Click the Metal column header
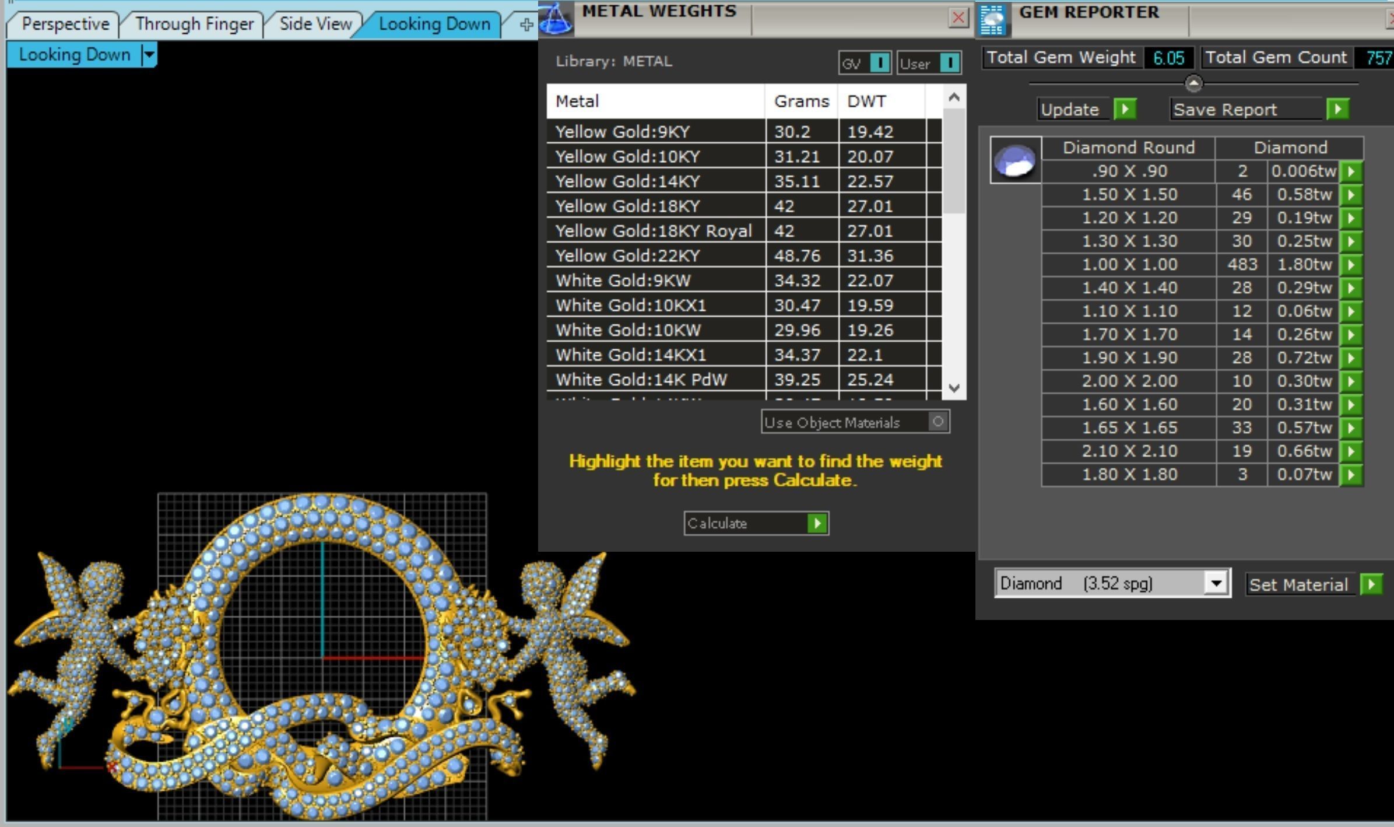1394x827 pixels. (655, 101)
